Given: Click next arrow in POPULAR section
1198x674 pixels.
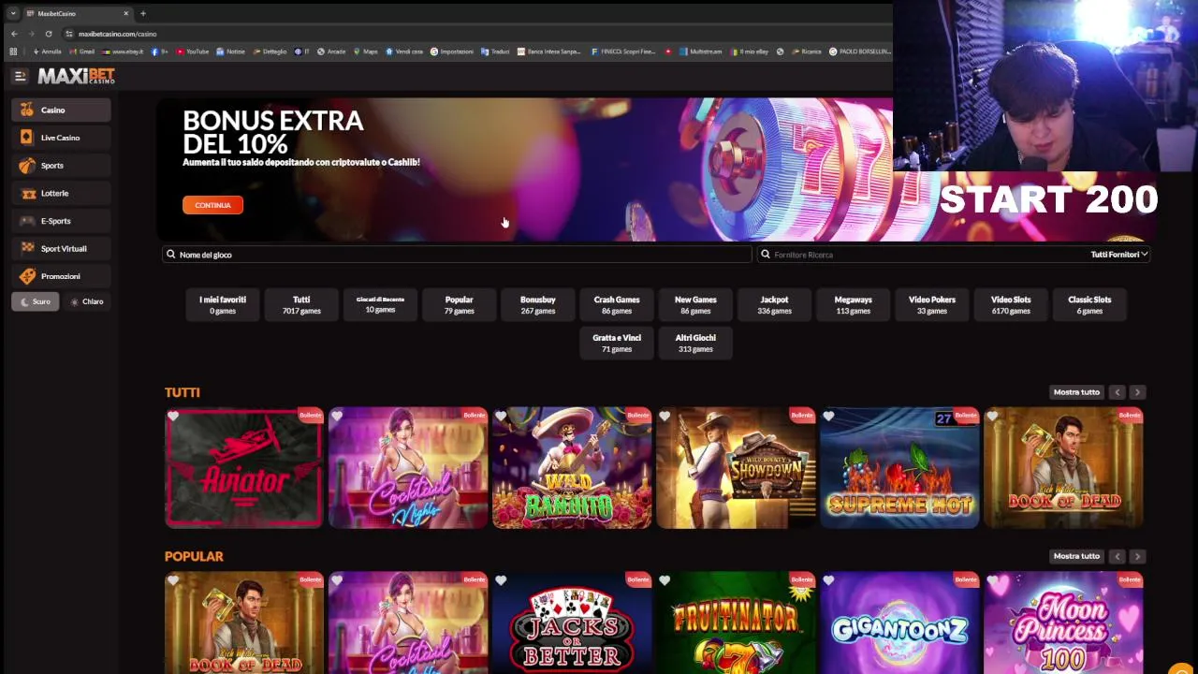Looking at the screenshot, I should 1137,556.
